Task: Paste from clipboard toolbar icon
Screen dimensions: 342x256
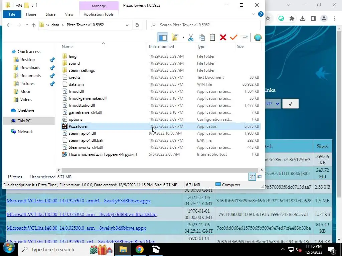Action: tap(212, 37)
